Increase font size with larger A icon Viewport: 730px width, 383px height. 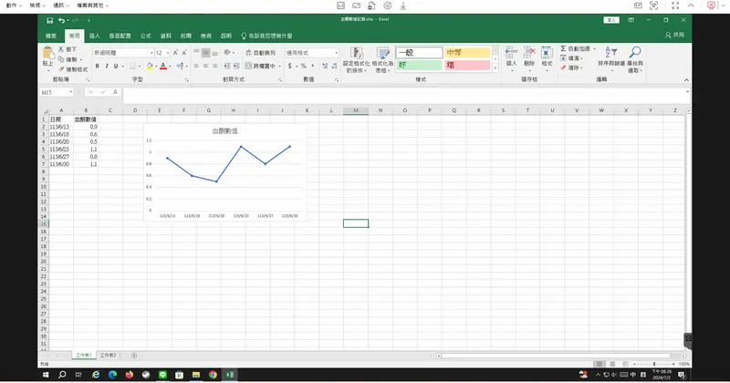(175, 53)
